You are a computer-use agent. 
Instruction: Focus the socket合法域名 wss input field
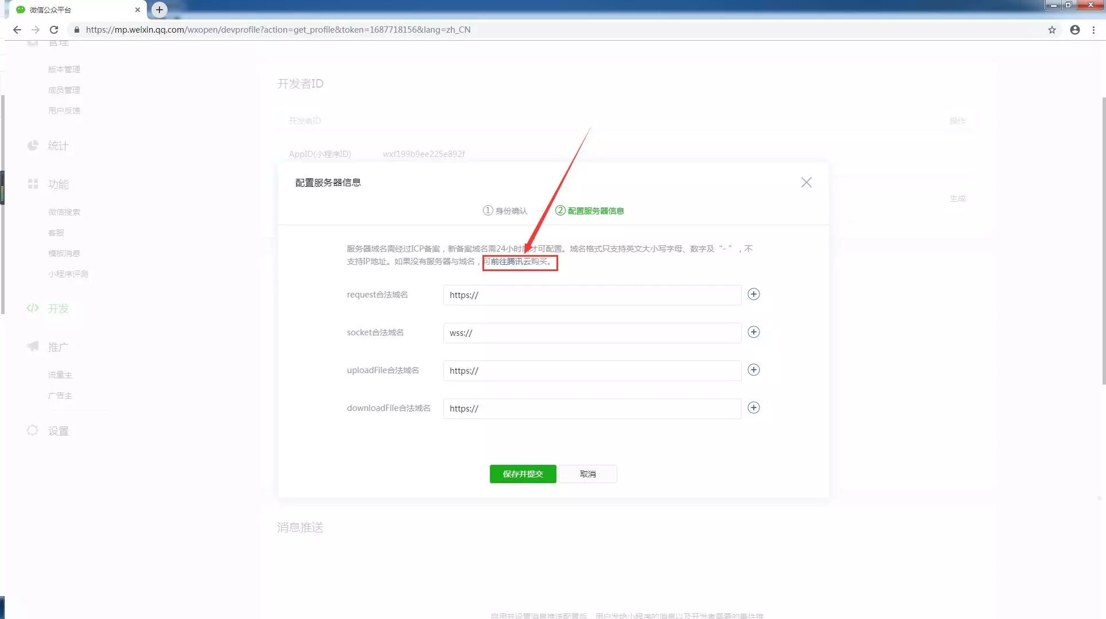point(592,333)
